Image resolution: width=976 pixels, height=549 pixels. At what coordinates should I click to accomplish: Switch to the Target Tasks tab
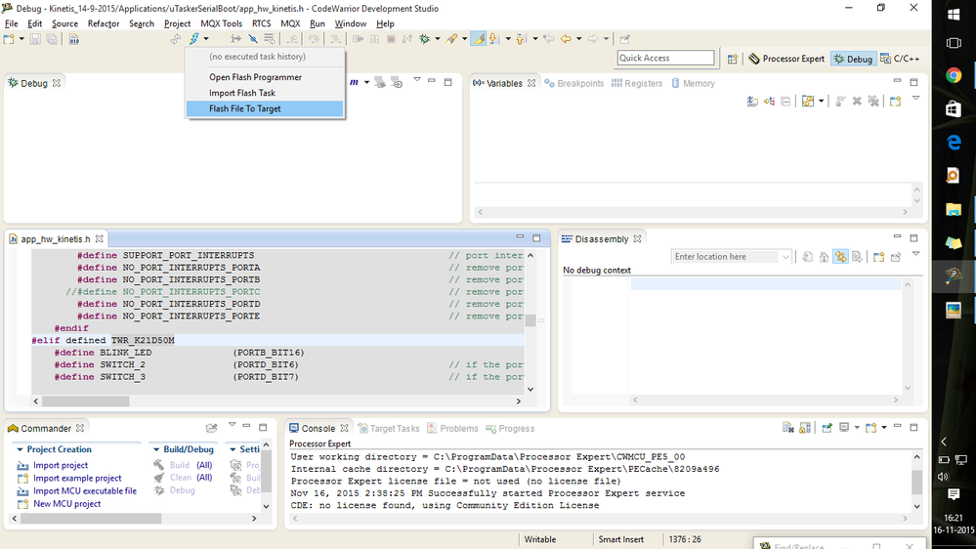pyautogui.click(x=389, y=428)
